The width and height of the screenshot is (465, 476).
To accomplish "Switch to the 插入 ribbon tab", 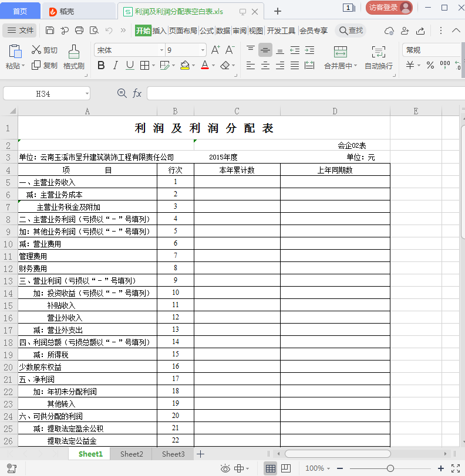I will [159, 30].
